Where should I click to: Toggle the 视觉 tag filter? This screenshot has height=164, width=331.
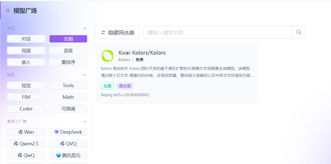(x=26, y=85)
